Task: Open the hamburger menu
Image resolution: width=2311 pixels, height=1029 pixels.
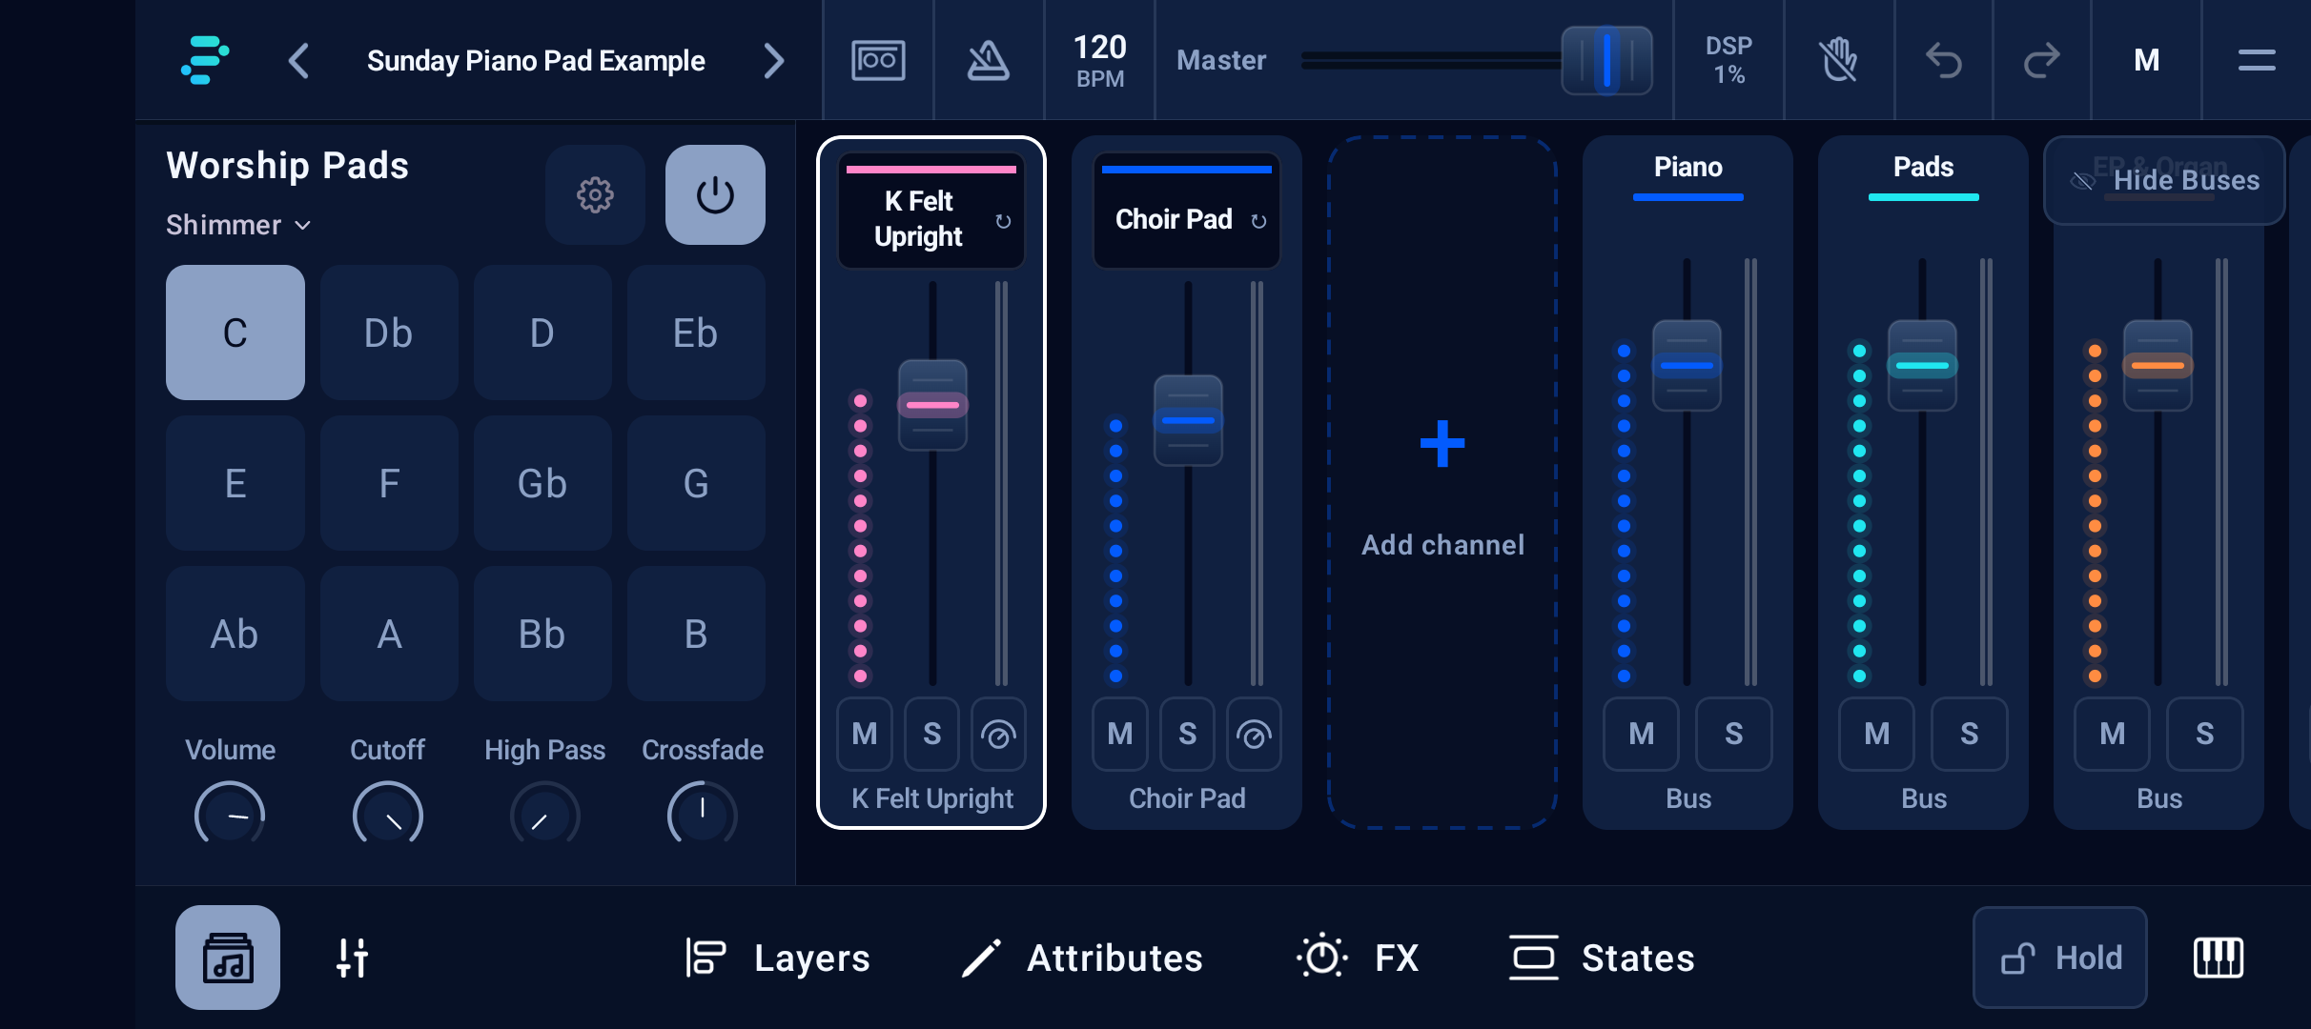Action: click(2257, 60)
